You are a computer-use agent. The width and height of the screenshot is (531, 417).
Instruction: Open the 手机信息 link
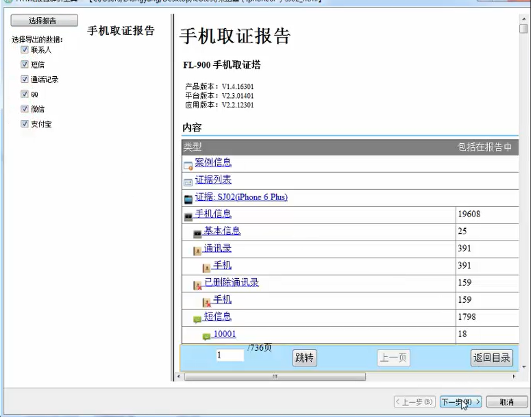point(213,214)
